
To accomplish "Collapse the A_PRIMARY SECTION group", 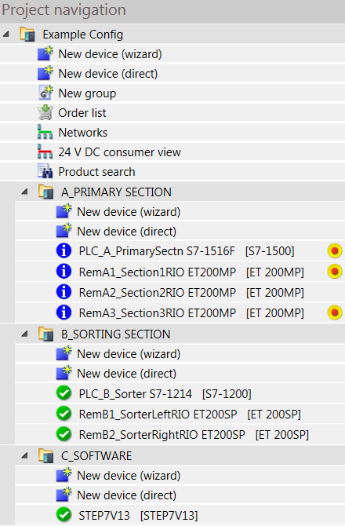I will coord(24,192).
